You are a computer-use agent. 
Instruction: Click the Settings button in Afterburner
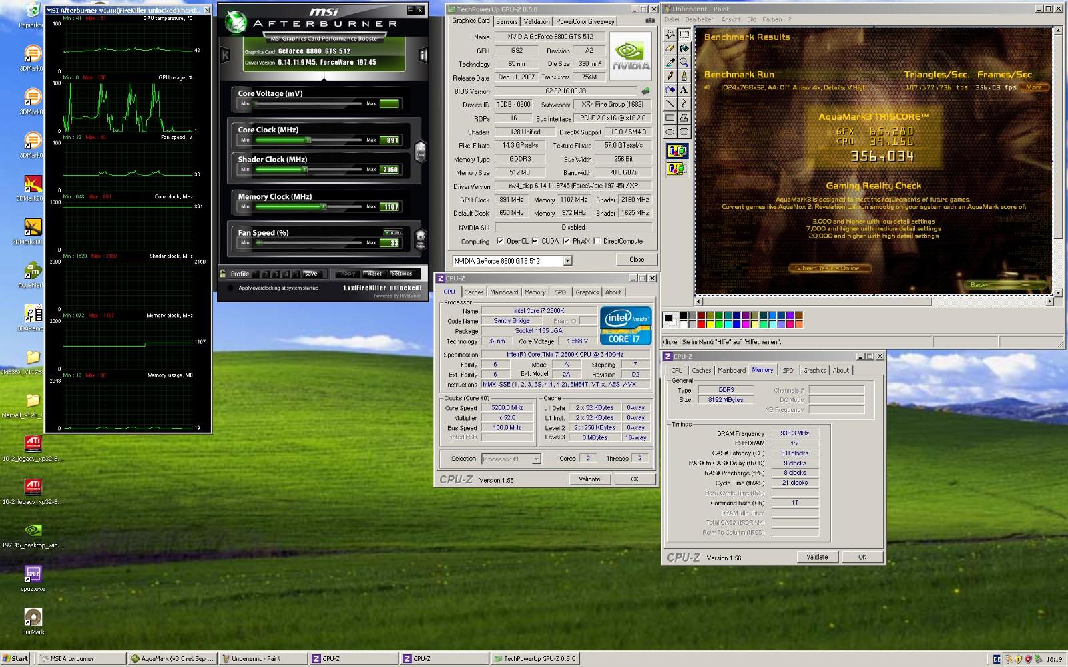[x=401, y=274]
